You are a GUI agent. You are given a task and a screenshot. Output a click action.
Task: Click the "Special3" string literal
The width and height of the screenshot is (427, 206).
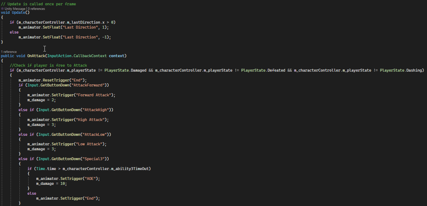point(94,159)
